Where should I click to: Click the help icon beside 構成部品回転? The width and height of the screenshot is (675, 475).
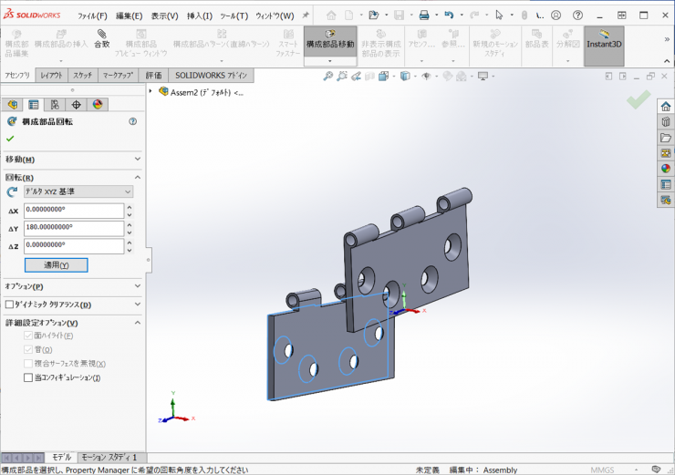coord(133,121)
